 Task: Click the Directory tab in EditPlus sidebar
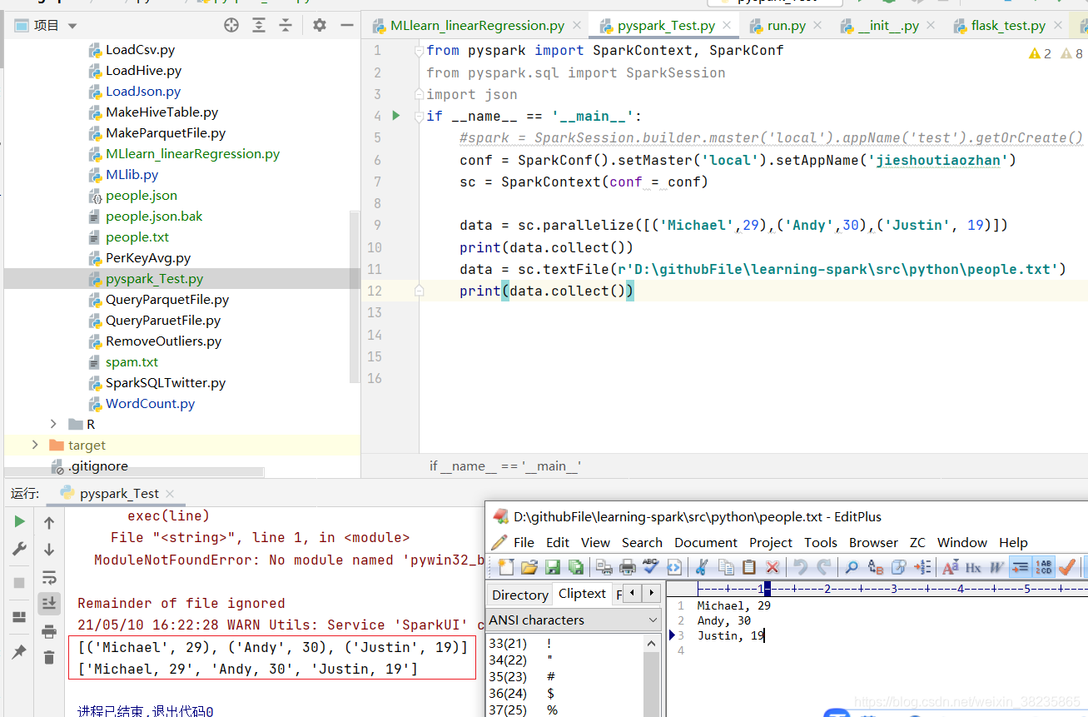pyautogui.click(x=519, y=595)
